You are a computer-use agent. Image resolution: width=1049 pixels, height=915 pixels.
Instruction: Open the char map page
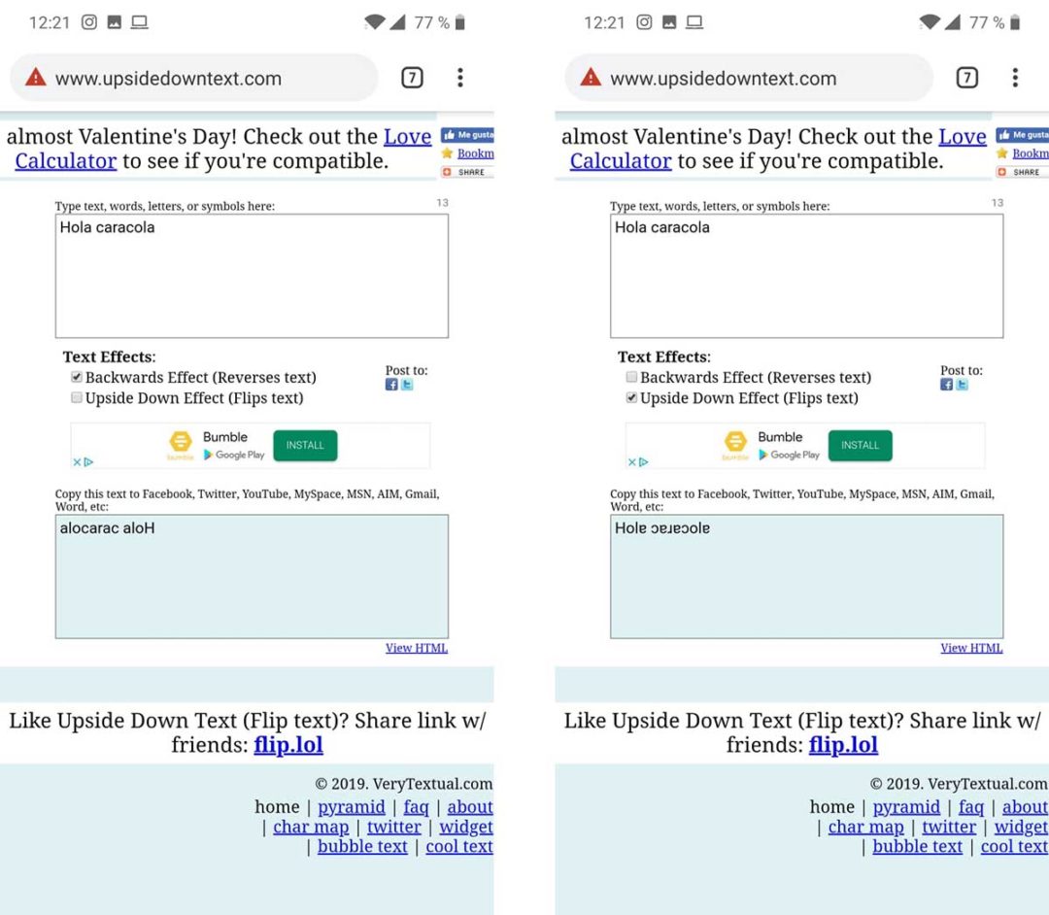click(x=311, y=827)
